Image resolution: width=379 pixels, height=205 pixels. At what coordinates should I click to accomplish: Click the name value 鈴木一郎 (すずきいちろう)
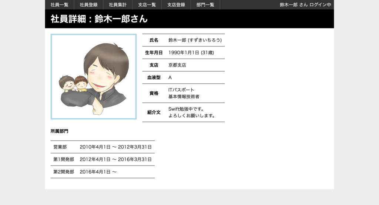tap(195, 40)
